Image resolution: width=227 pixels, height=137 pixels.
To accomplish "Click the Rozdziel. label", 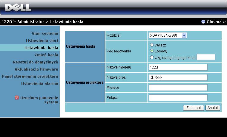I will 114,35.
